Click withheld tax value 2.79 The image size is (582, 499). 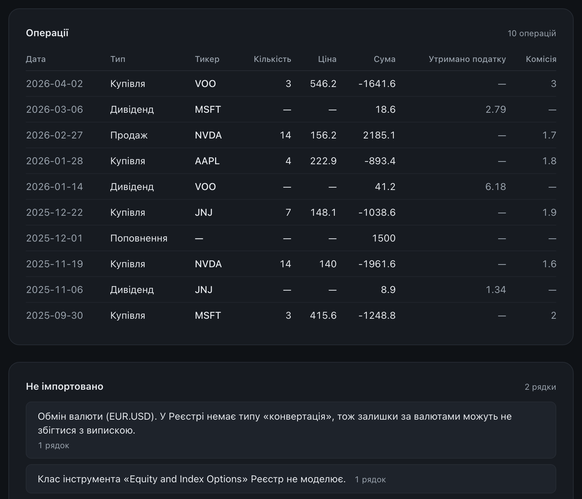[x=496, y=110]
